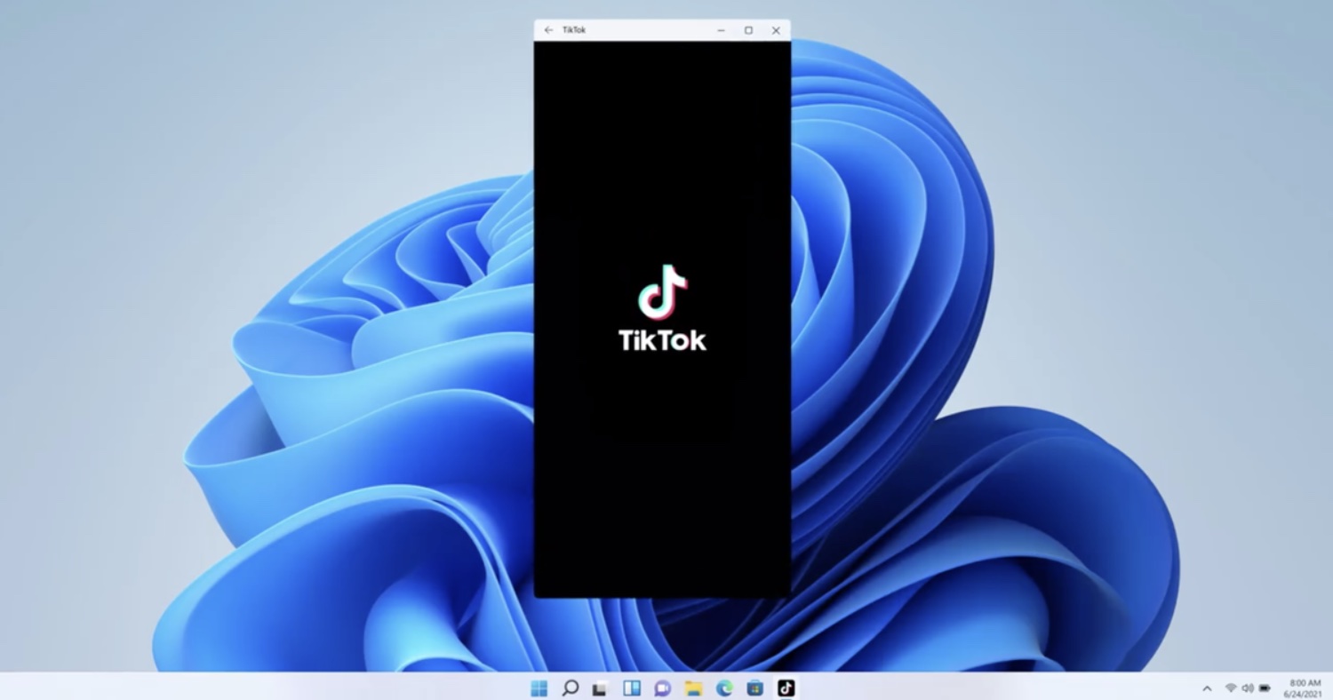Open the Widgets panel icon

tap(632, 688)
